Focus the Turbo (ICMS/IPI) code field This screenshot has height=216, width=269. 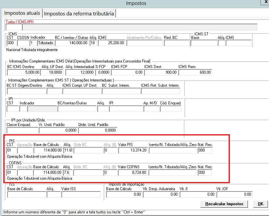coord(14,27)
